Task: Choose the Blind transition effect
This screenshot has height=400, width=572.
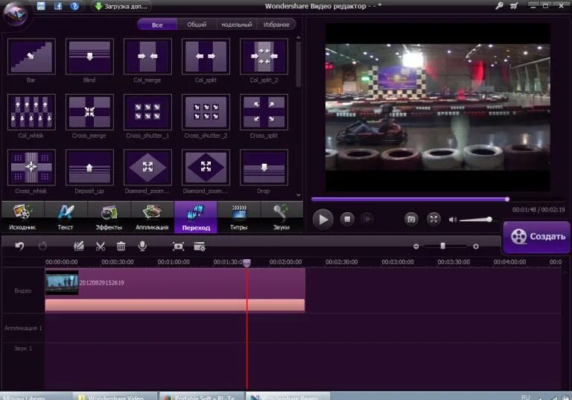Action: (x=89, y=57)
